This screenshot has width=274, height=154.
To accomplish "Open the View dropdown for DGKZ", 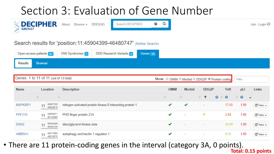I will click(261, 125).
